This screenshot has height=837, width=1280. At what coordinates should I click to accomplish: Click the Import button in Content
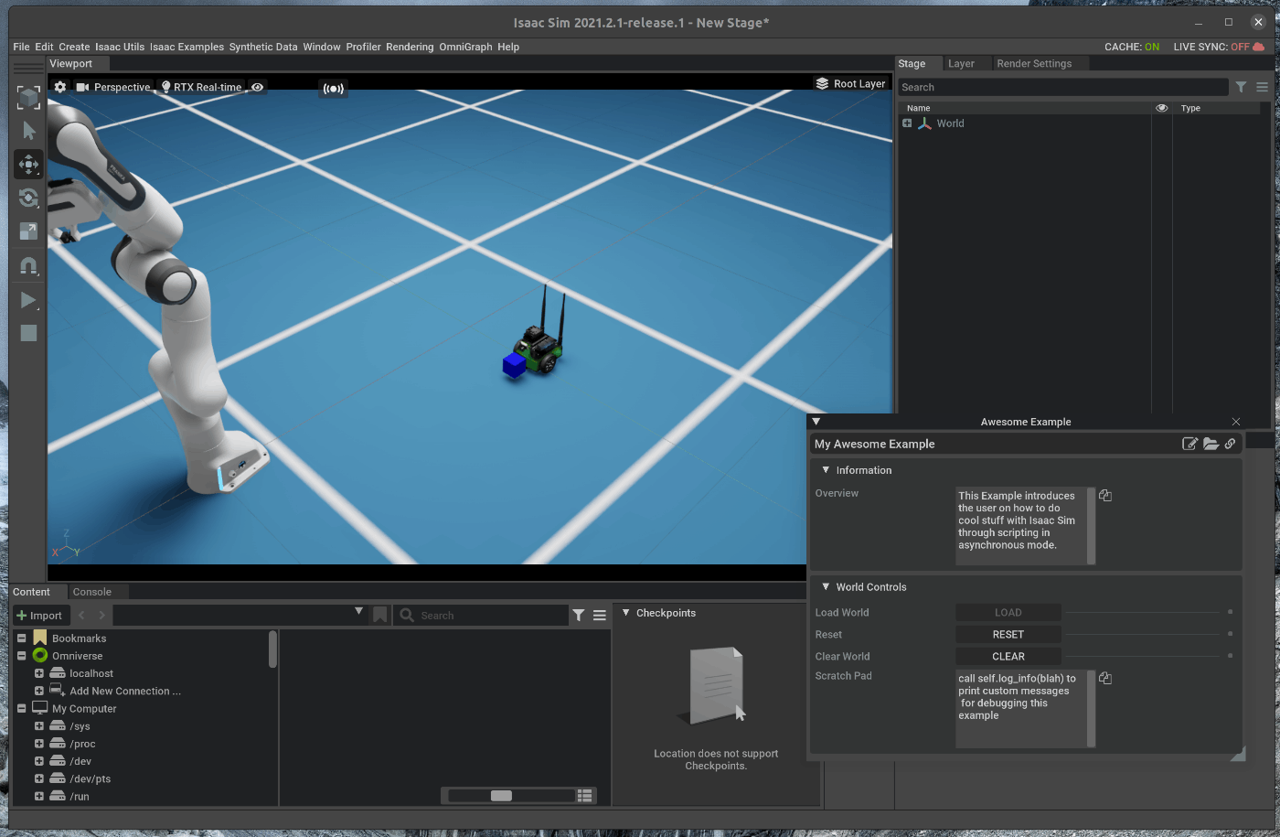click(x=39, y=616)
